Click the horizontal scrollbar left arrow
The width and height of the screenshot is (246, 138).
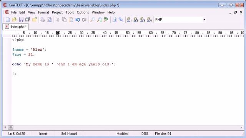tap(5, 128)
